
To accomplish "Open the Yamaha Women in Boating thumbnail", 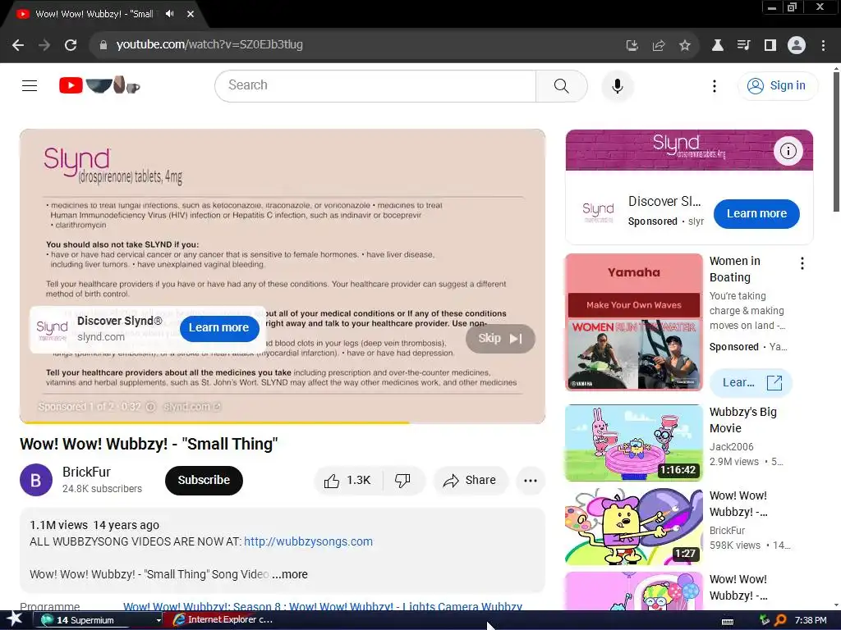I will coord(633,322).
